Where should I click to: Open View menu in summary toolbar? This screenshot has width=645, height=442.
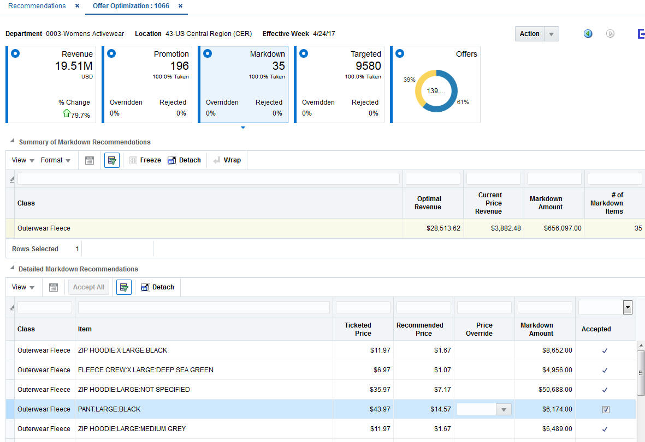tap(22, 160)
